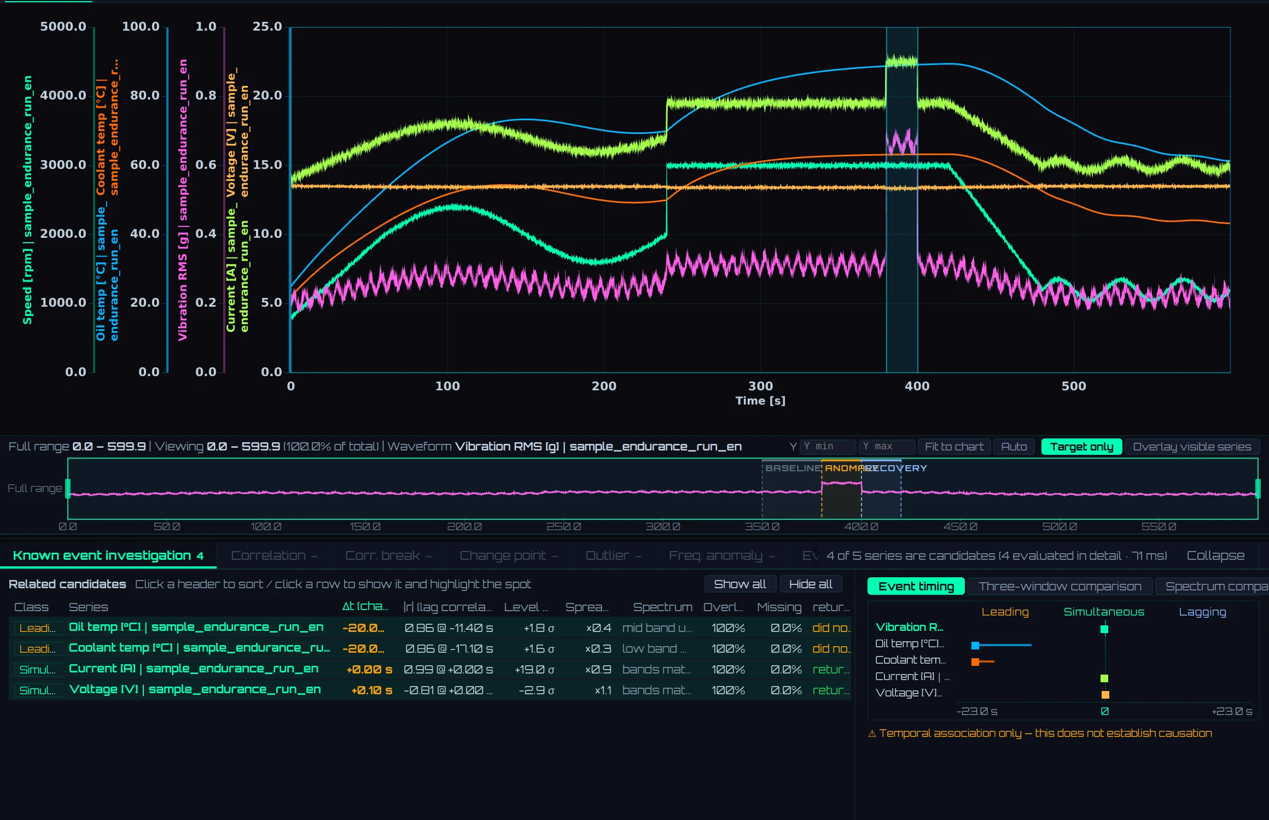Screen dimensions: 1269x820
Task: Click the Vibration R... simultaneous timing marker
Action: [x=1104, y=629]
